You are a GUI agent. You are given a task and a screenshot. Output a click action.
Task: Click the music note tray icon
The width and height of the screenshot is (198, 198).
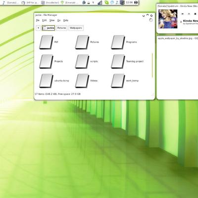[x=117, y=2]
